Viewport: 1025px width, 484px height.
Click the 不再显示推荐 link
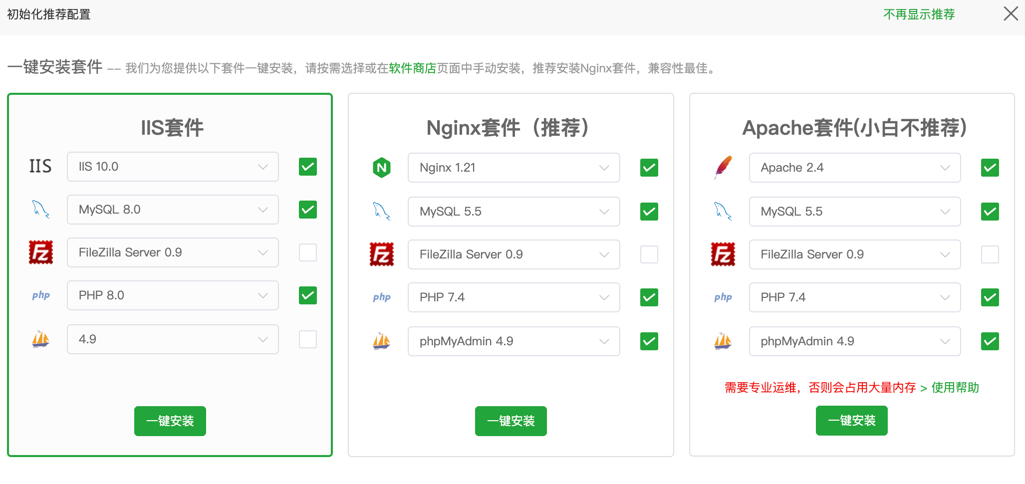pyautogui.click(x=919, y=14)
